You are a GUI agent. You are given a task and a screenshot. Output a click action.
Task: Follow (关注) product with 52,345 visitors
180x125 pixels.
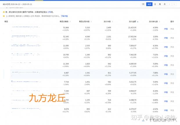(x=172, y=38)
